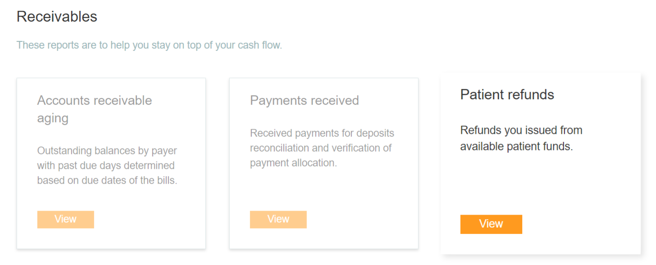Click the Patient refunds card title

pyautogui.click(x=507, y=94)
